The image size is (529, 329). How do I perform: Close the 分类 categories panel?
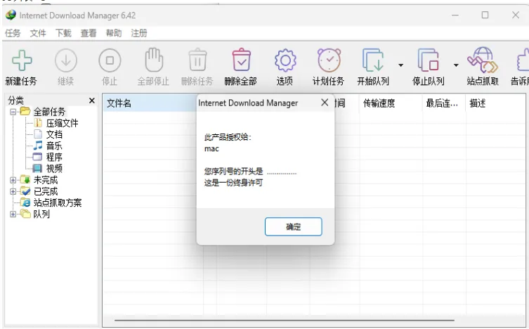pyautogui.click(x=92, y=101)
